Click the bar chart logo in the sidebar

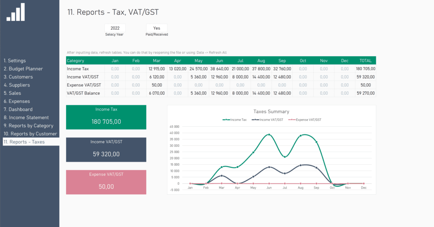point(15,12)
